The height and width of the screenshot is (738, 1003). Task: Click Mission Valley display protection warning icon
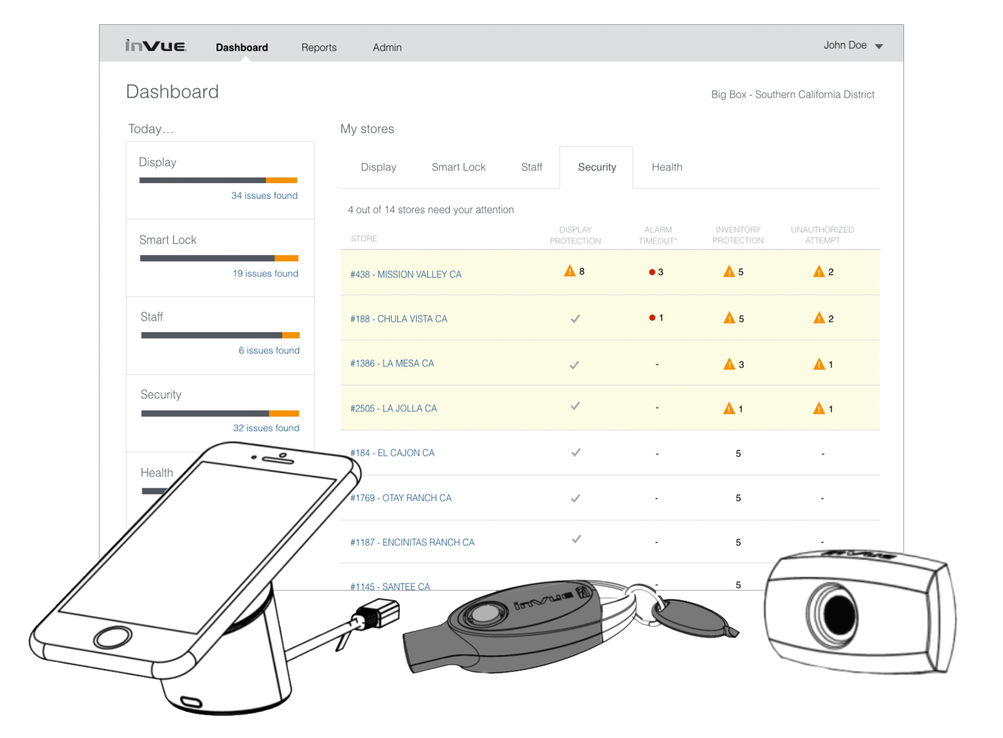tap(570, 271)
